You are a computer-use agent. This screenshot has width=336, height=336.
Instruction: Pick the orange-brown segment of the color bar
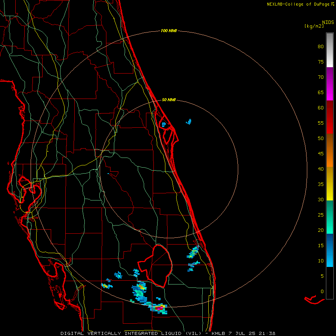pyautogui.click(x=330, y=150)
